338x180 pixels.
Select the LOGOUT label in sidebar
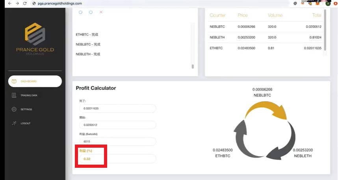click(25, 123)
